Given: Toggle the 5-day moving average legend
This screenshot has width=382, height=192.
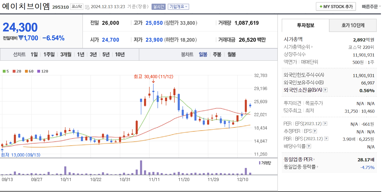Looking at the screenshot, I should pos(4,71).
